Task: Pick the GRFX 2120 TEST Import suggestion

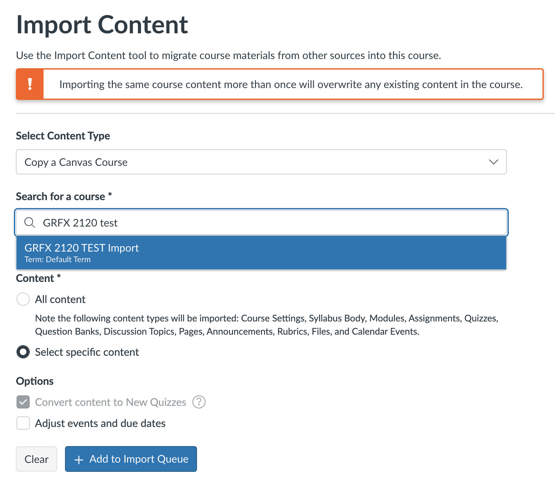Action: [x=82, y=248]
